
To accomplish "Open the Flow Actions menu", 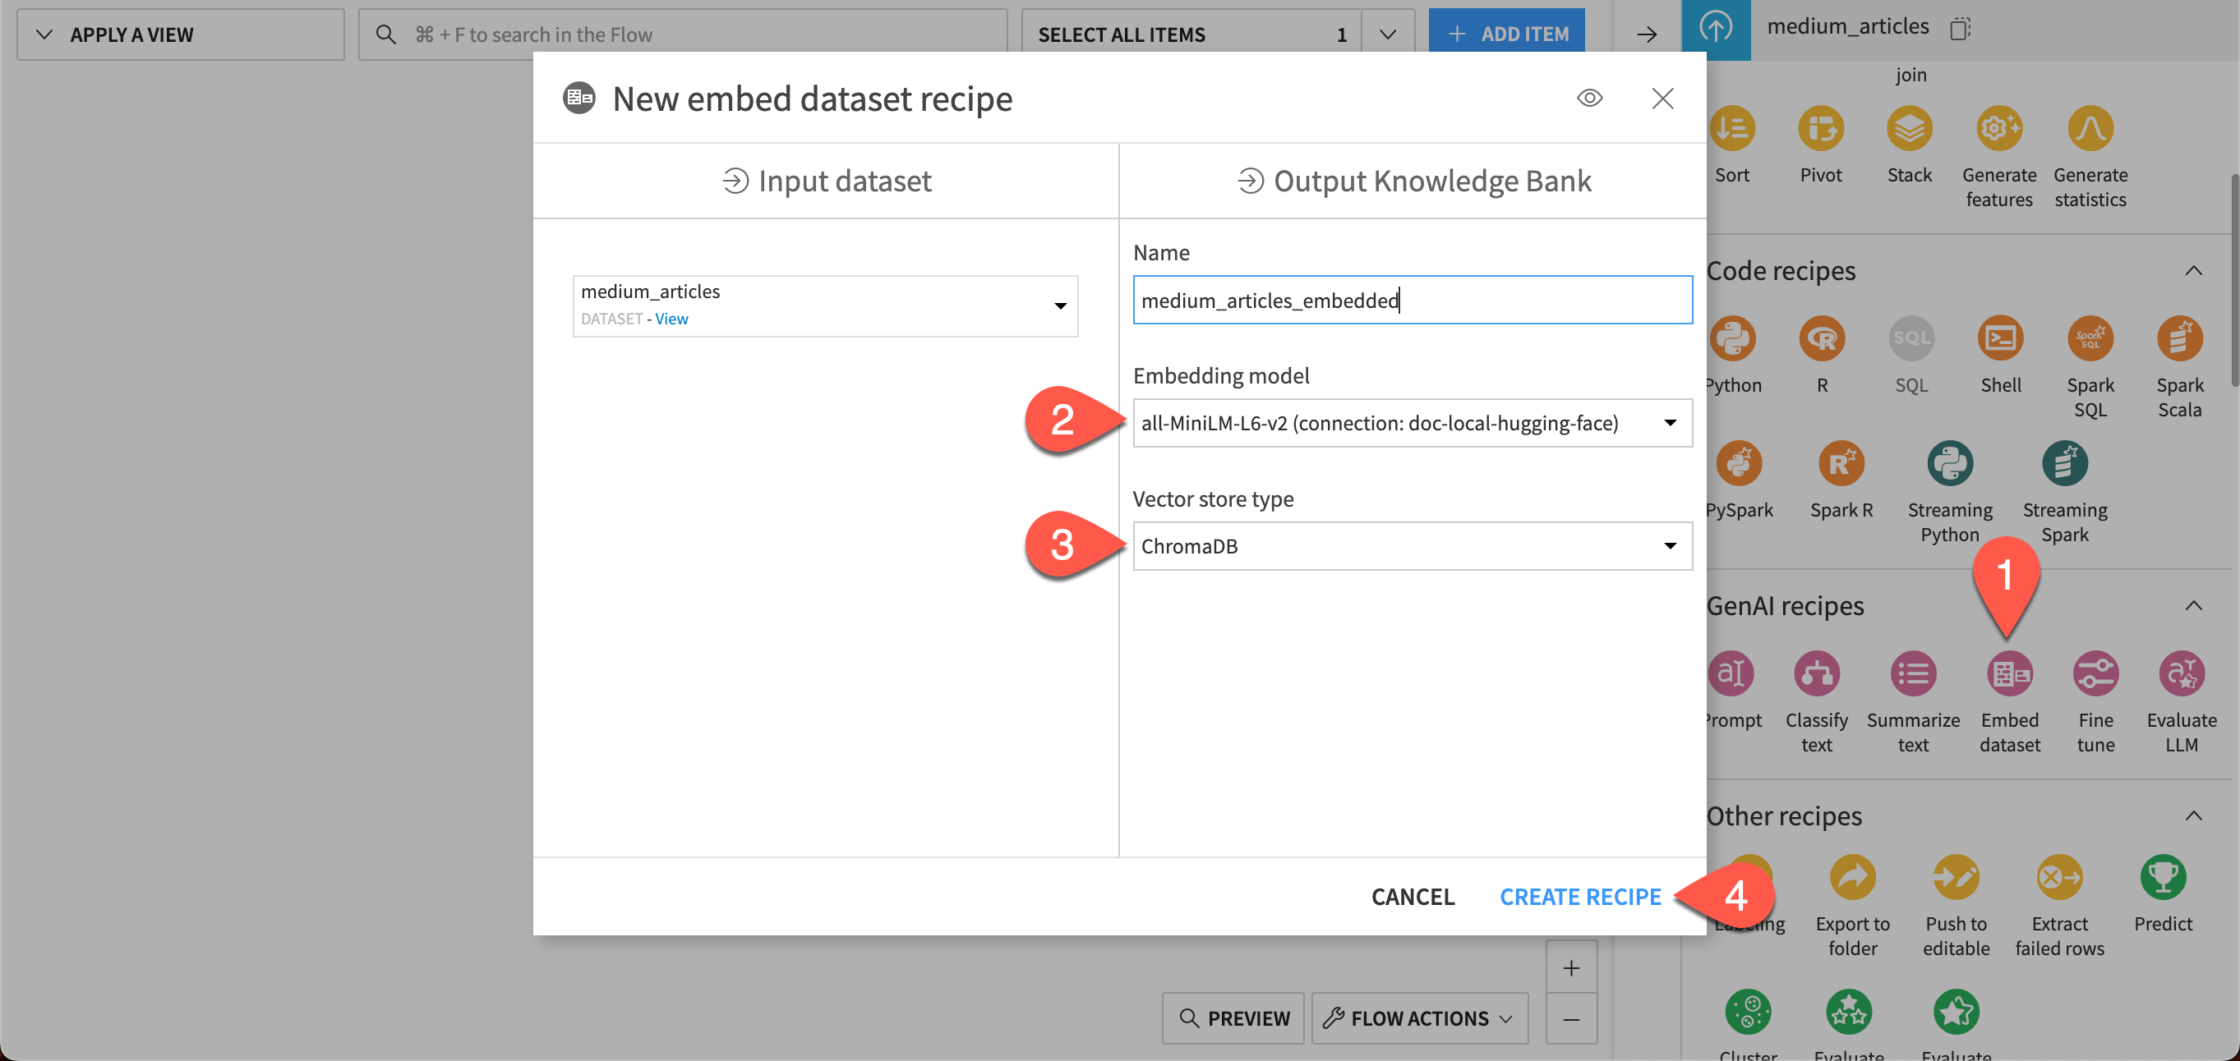I will [1418, 1017].
